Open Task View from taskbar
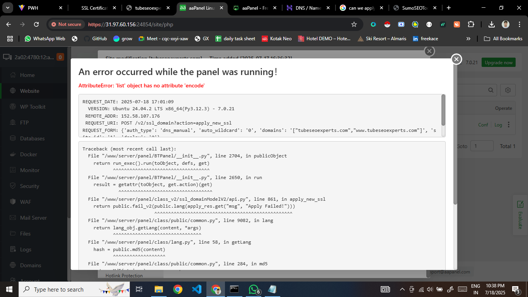 140,289
